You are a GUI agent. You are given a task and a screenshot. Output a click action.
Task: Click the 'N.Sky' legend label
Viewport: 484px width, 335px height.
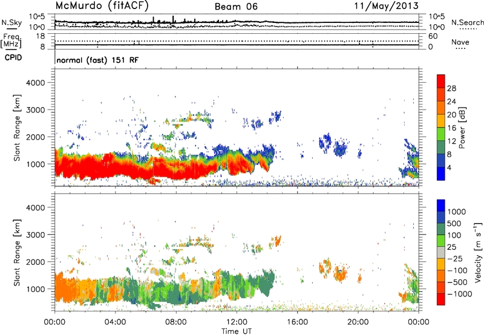tap(11, 22)
